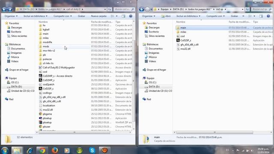Expand address history dropdown in right window

(x=243, y=9)
